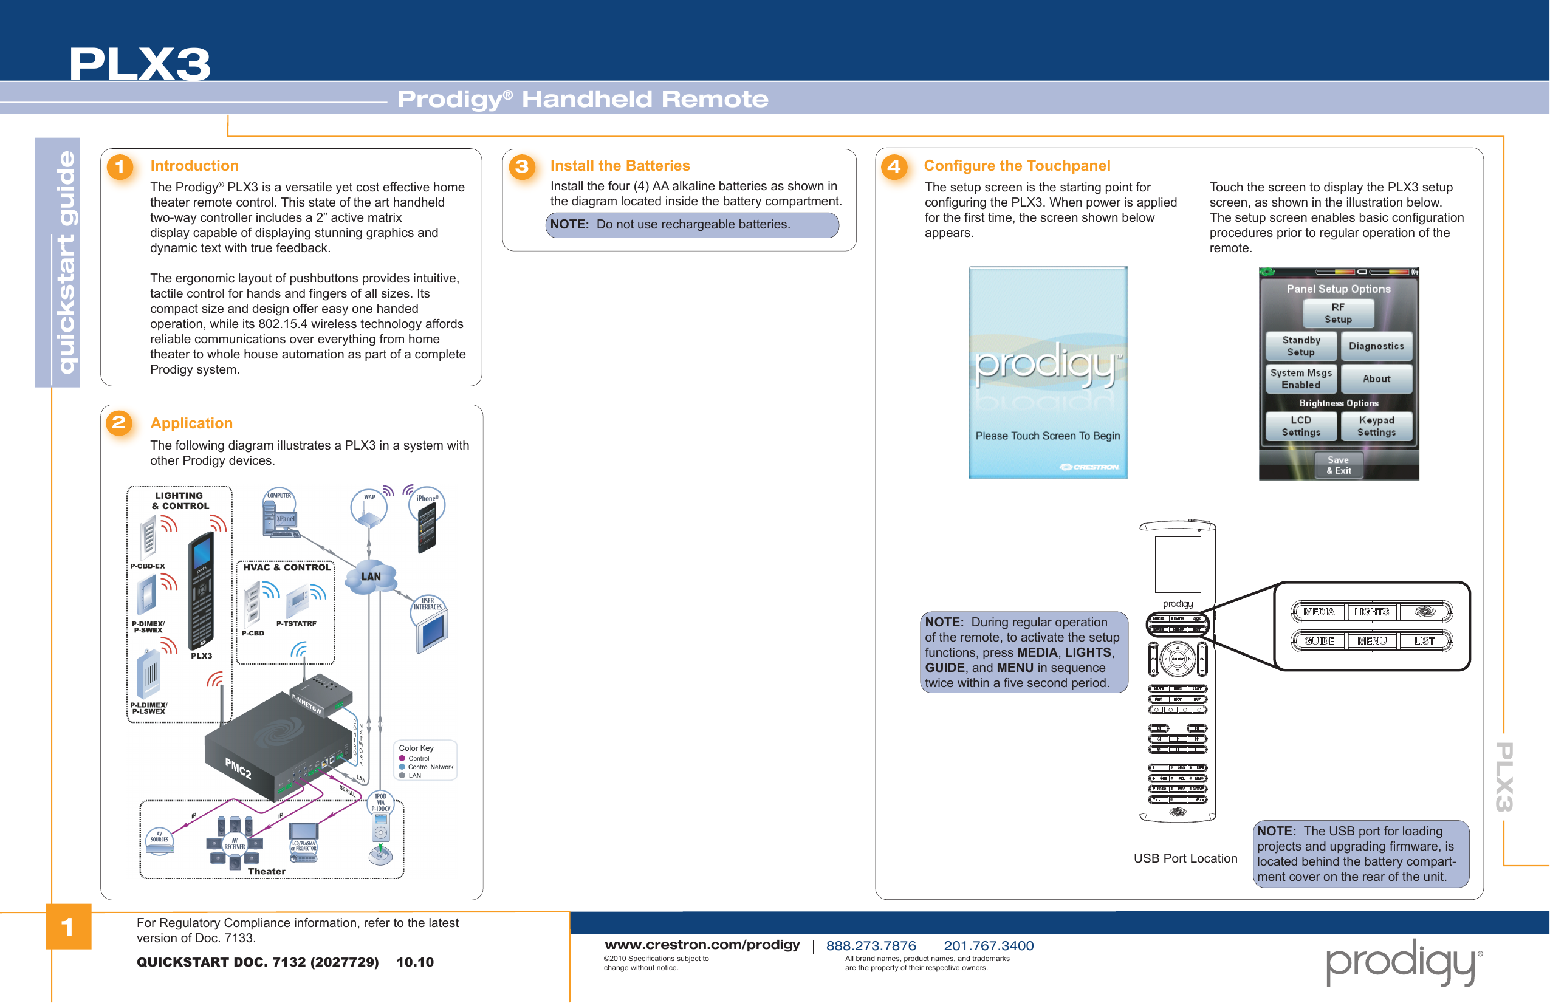Click the PMC2 processor box
1550x1003 pixels.
pos(278,747)
